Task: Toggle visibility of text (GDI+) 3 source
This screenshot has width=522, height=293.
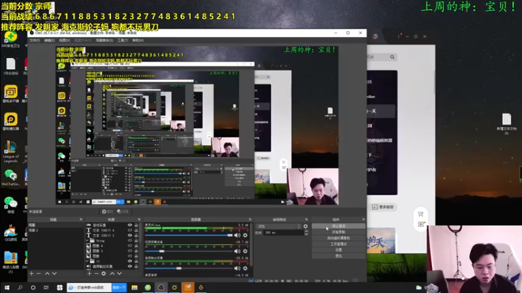Action: pyautogui.click(x=130, y=235)
